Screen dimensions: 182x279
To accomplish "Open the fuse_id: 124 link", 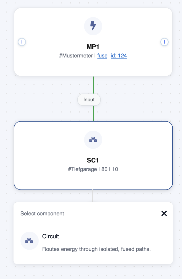I will tap(112, 56).
